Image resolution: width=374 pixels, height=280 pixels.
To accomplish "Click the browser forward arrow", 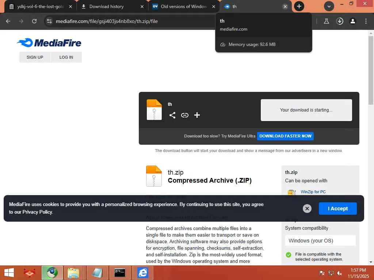I will (x=21, y=21).
